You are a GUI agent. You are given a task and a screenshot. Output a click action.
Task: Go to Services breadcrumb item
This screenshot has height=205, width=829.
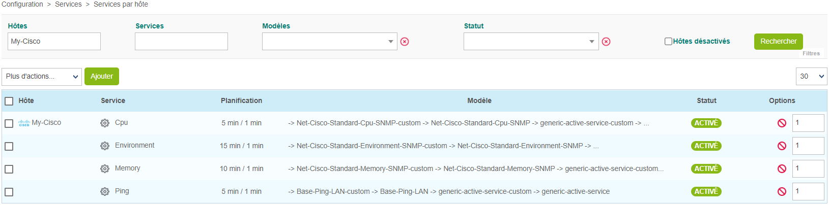[68, 4]
